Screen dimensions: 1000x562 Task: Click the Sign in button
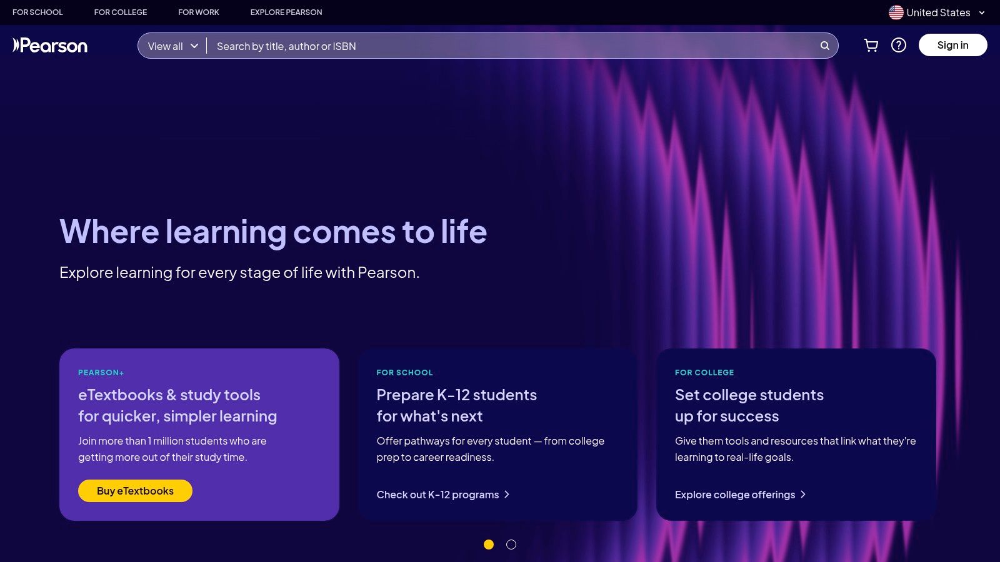point(952,45)
